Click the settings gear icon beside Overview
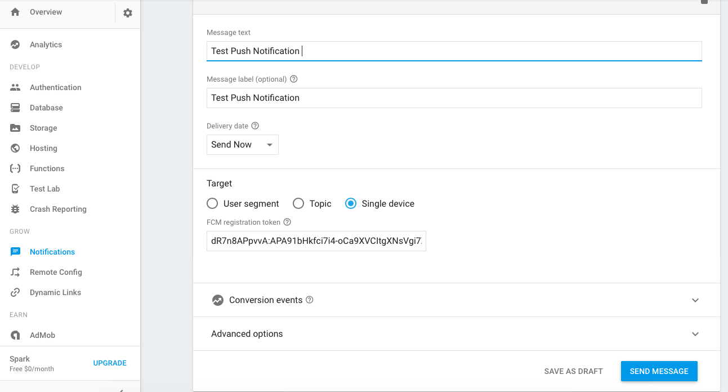Image resolution: width=728 pixels, height=392 pixels. click(128, 12)
